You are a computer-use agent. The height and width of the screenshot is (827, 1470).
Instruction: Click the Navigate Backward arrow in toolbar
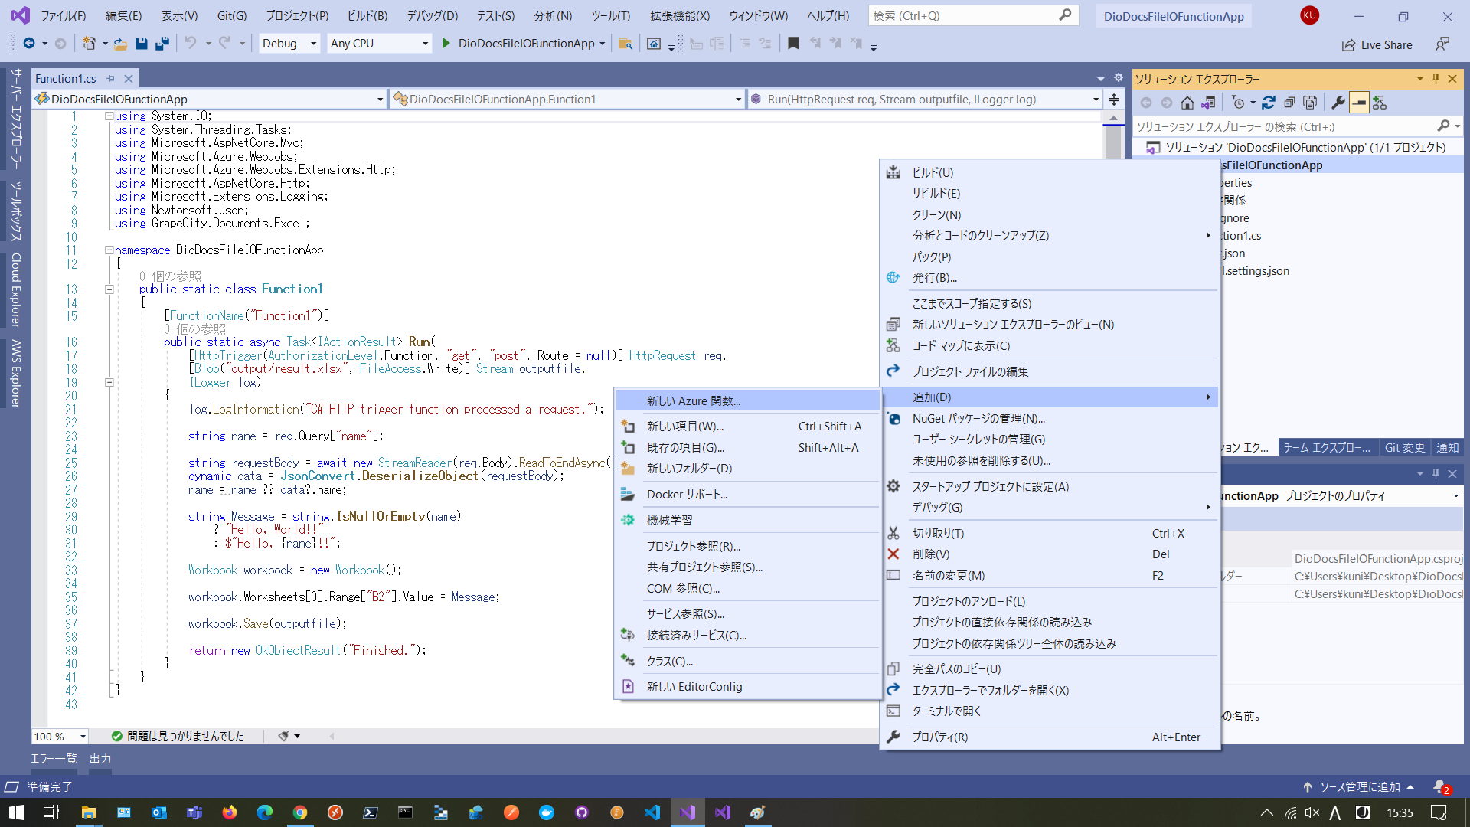coord(29,44)
